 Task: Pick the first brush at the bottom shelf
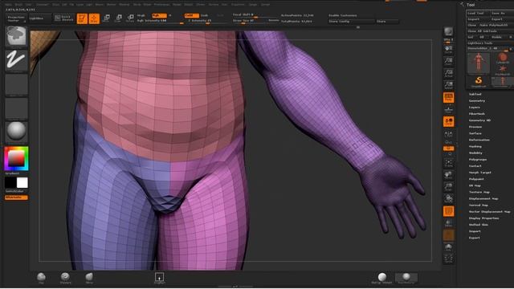coord(41,278)
